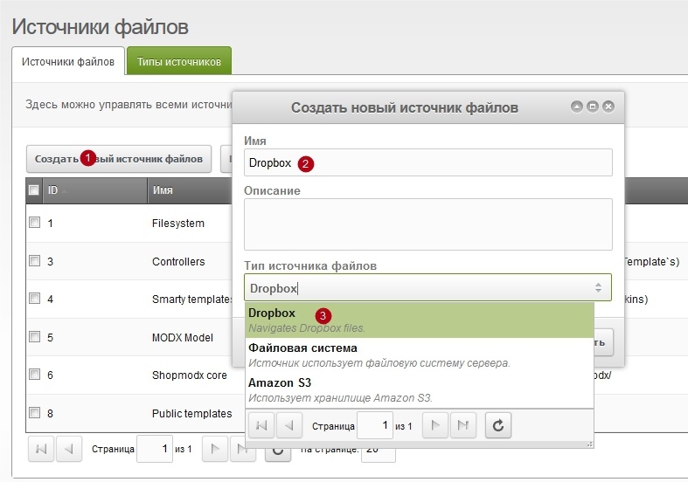The height and width of the screenshot is (482, 688).
Task: Go to next page in dropdown pager
Action: 435,425
